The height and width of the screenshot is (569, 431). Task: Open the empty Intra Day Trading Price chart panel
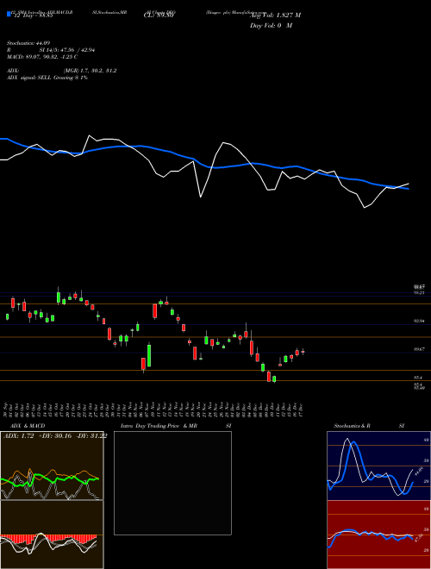[172, 483]
